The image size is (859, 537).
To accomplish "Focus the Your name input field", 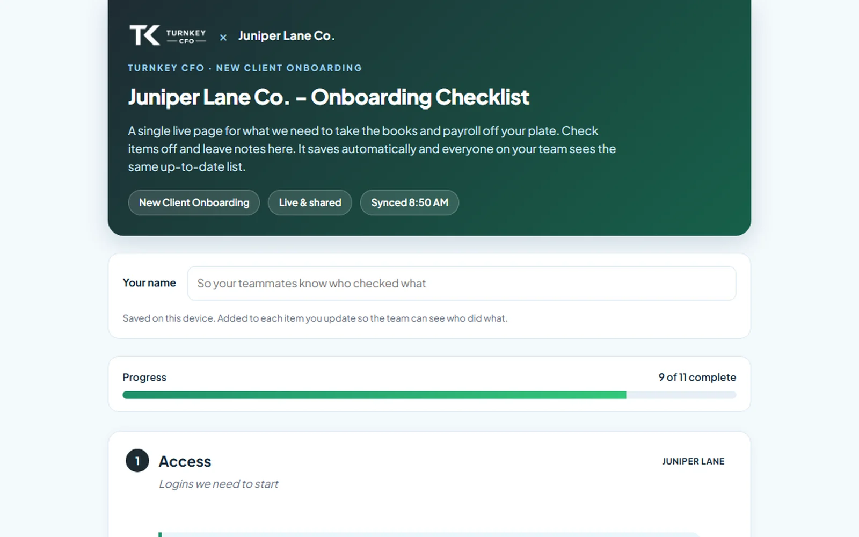I will 462,283.
